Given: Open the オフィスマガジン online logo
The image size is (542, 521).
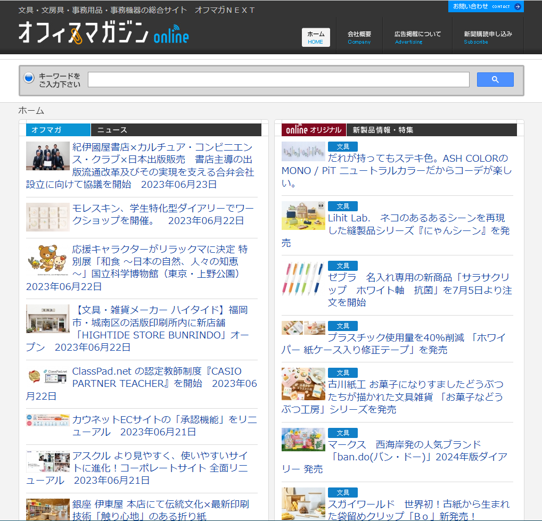Looking at the screenshot, I should [104, 32].
